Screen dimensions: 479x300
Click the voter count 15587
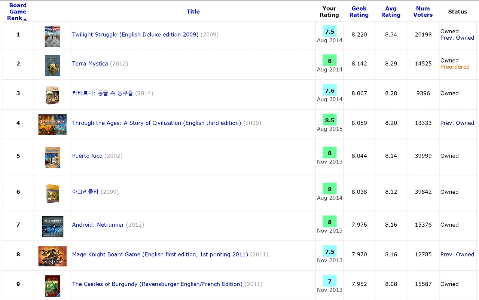(423, 284)
